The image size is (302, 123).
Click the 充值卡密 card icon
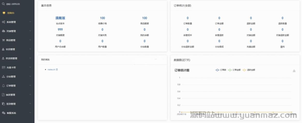(3, 67)
